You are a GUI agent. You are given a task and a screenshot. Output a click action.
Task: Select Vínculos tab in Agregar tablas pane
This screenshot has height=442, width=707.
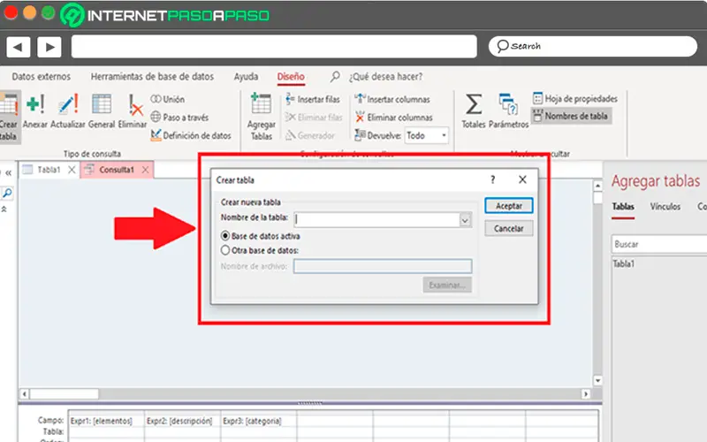click(x=665, y=207)
